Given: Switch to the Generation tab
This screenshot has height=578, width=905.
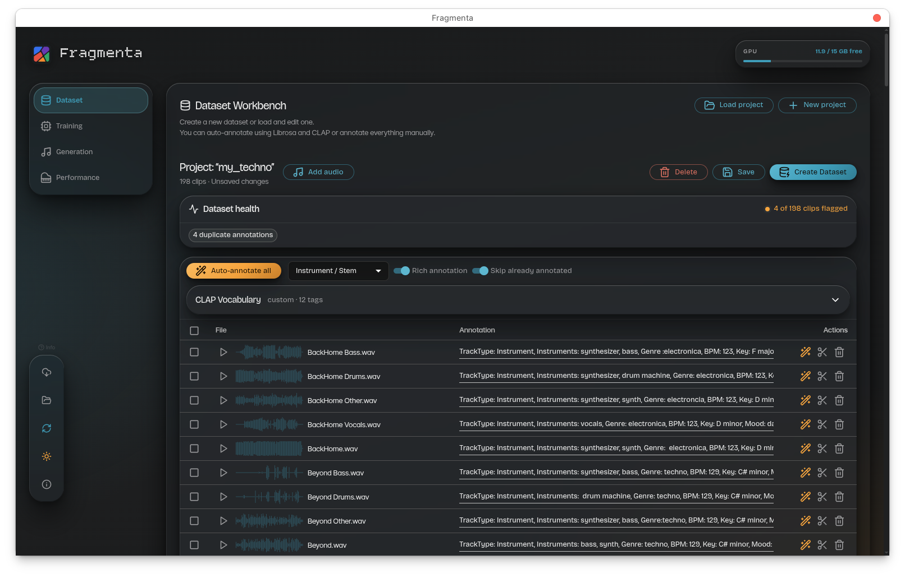Looking at the screenshot, I should 91,152.
